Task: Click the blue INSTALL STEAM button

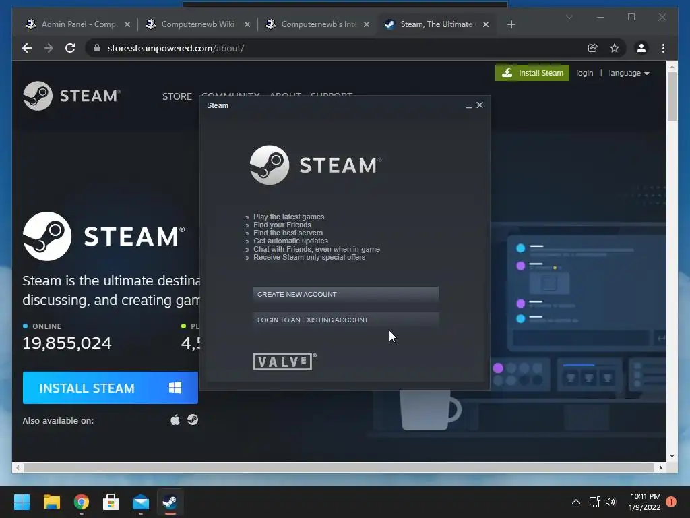Action: 111,388
